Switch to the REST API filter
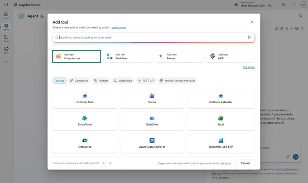 pos(146,81)
